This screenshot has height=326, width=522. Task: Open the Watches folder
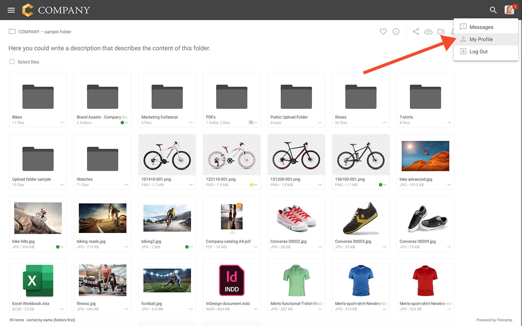103,159
